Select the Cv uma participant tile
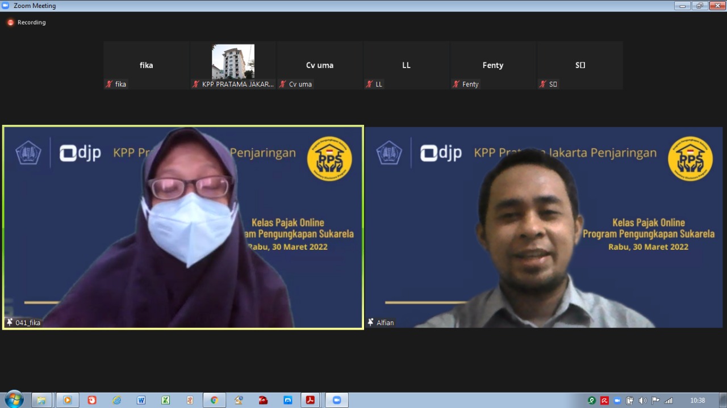This screenshot has width=727, height=408. pos(320,65)
